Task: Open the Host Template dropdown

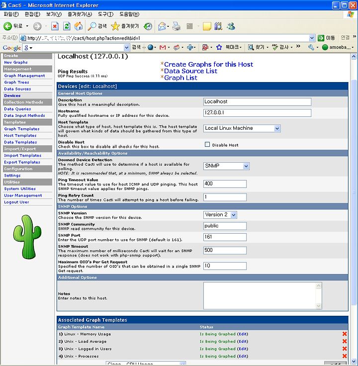Action: tap(277, 128)
